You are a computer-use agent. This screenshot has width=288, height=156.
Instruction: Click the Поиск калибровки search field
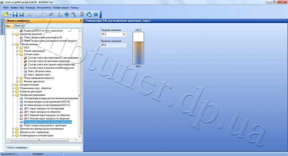(55, 148)
